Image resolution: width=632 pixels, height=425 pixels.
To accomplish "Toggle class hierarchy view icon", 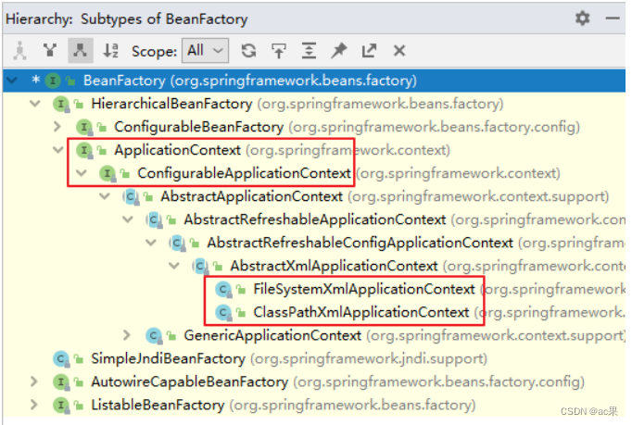I will coord(19,51).
